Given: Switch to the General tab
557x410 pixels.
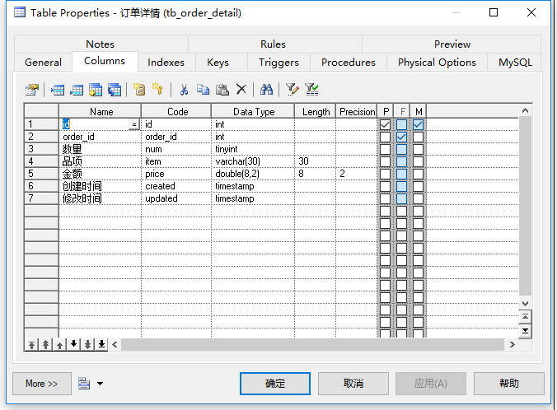Looking at the screenshot, I should coord(44,62).
